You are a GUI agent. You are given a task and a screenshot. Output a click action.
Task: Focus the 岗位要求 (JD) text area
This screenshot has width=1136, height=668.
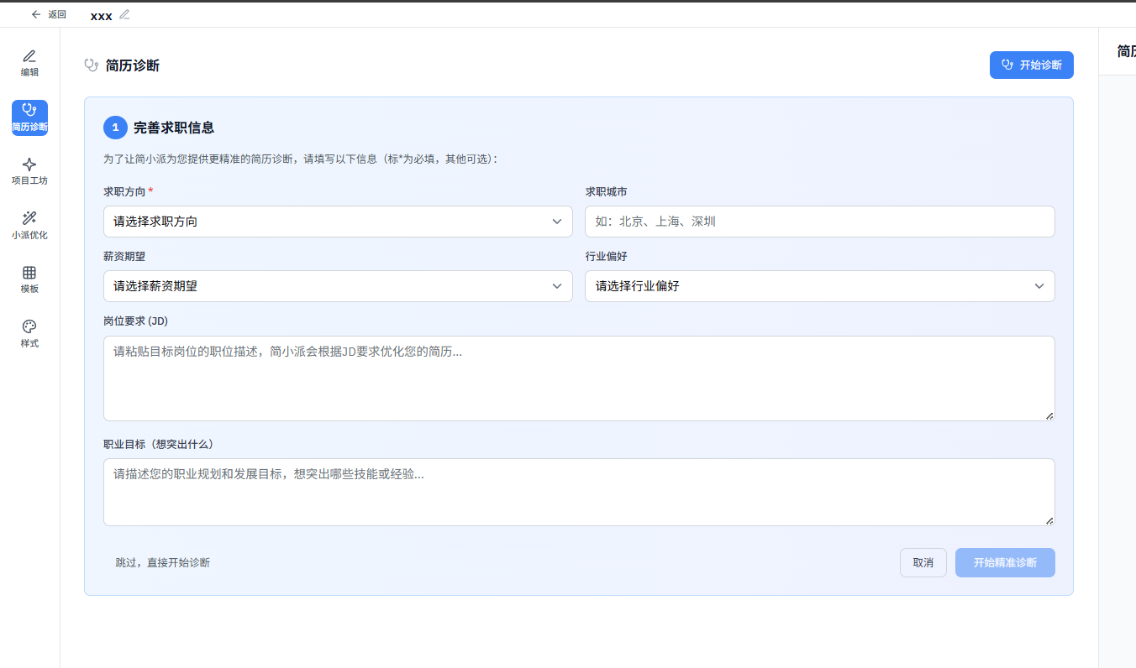(x=578, y=378)
